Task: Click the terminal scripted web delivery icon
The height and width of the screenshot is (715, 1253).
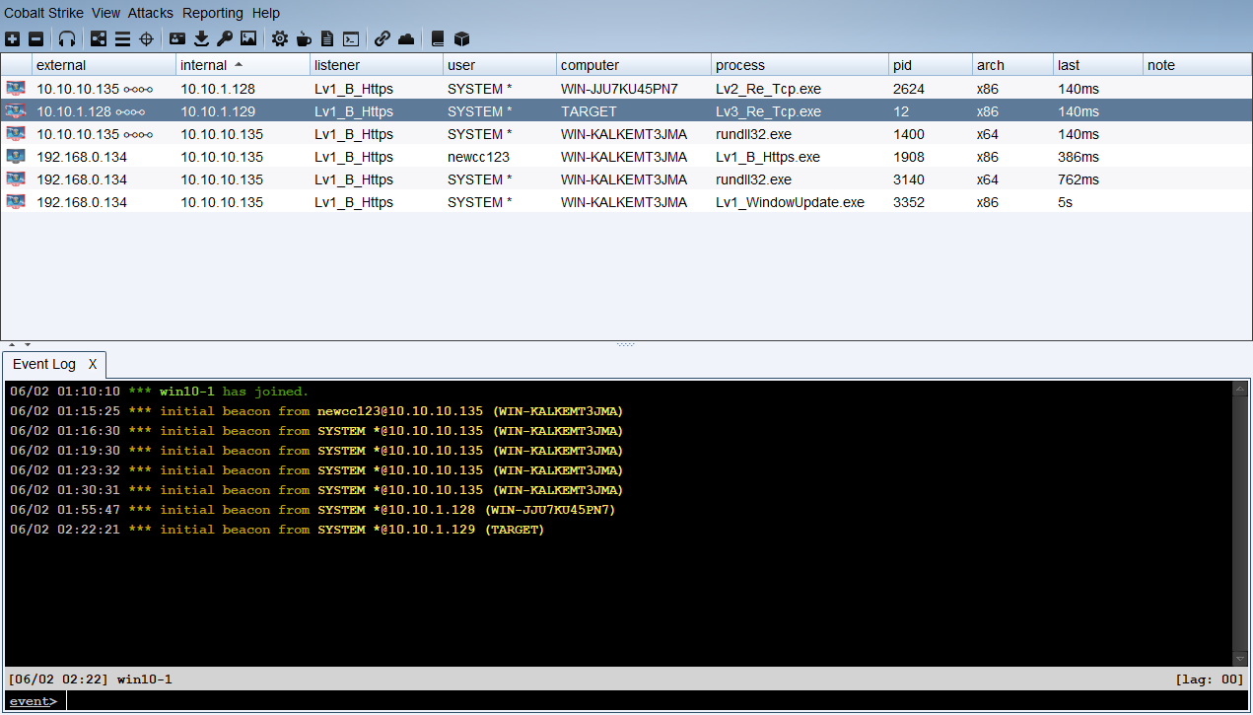Action: 351,39
